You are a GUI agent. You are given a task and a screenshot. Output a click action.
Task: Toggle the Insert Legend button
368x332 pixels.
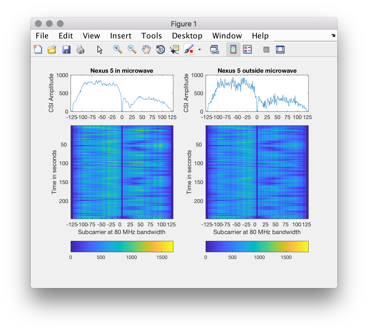point(247,49)
